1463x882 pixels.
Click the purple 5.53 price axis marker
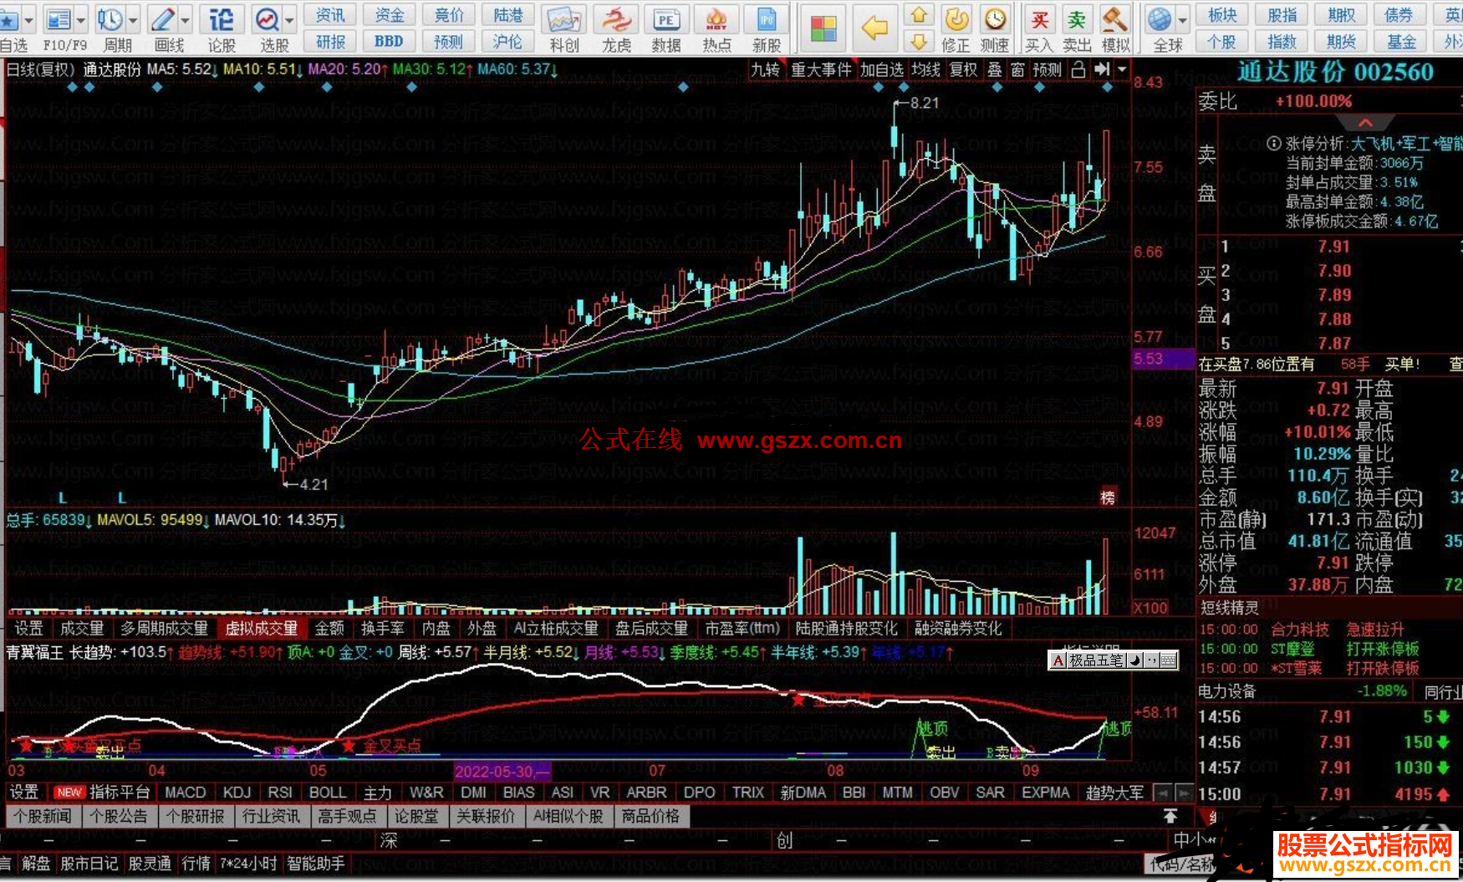[1162, 359]
